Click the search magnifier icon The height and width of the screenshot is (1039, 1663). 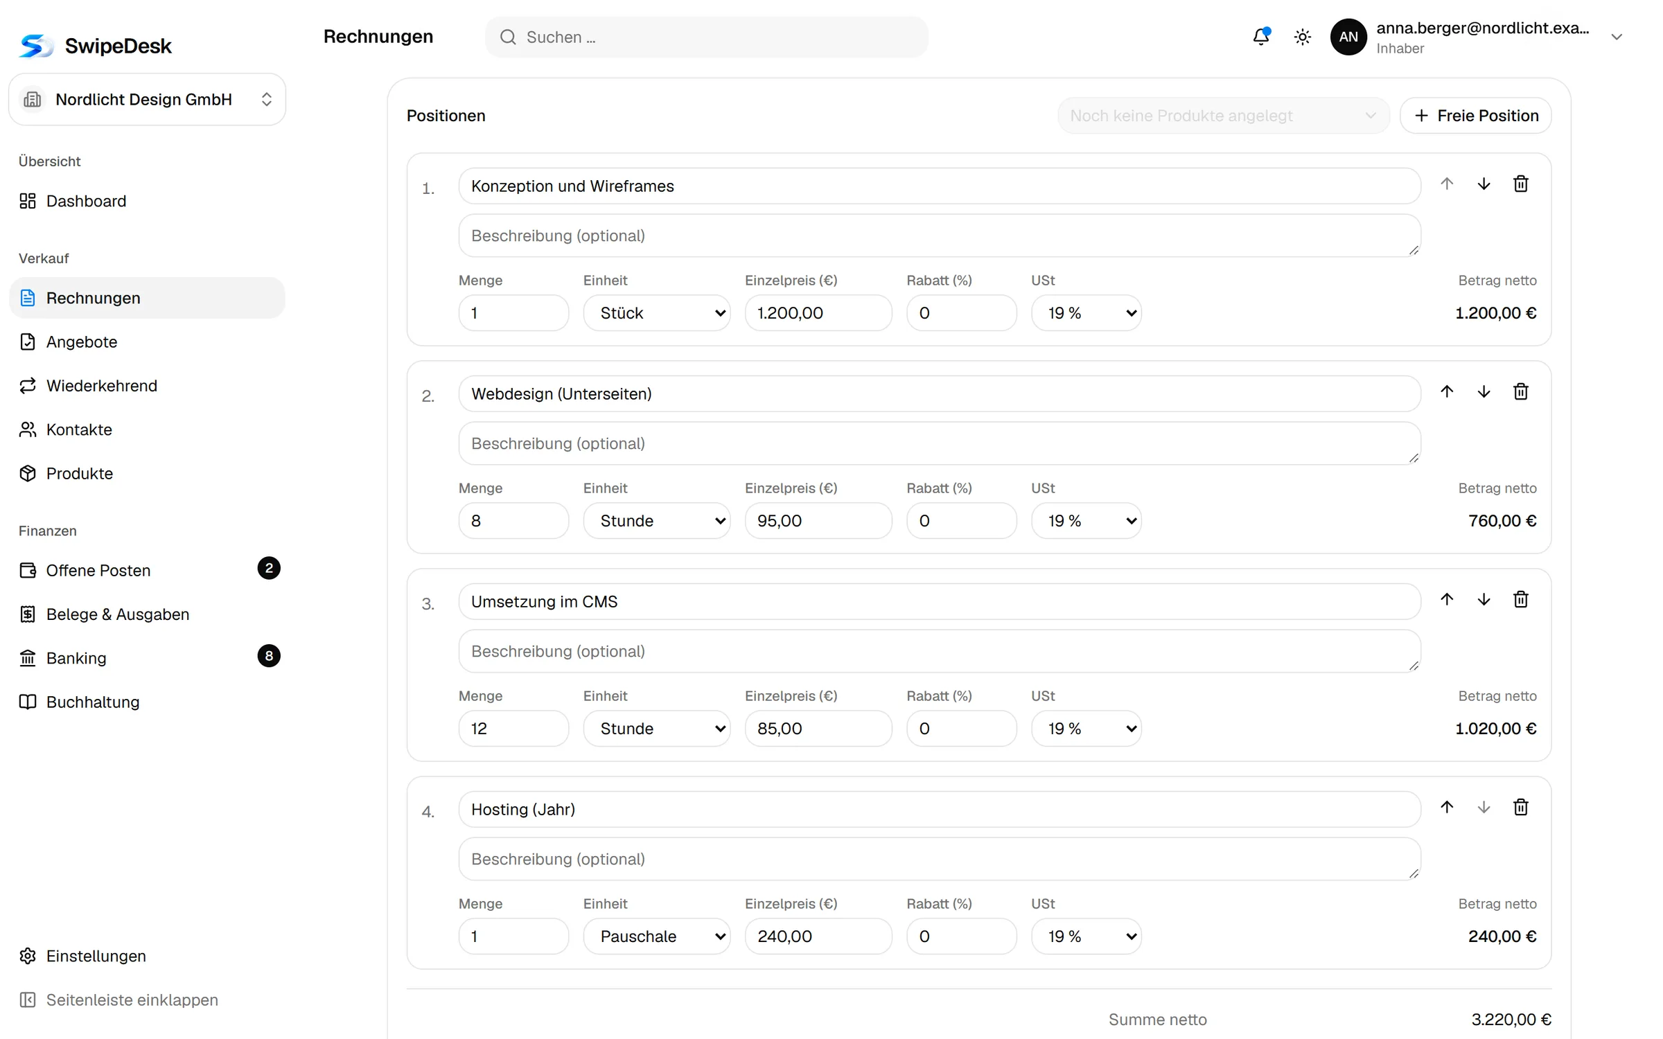click(508, 37)
